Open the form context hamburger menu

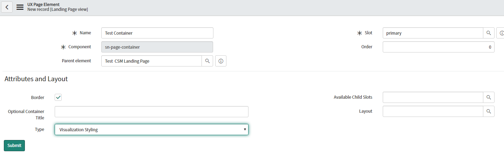pyautogui.click(x=20, y=7)
